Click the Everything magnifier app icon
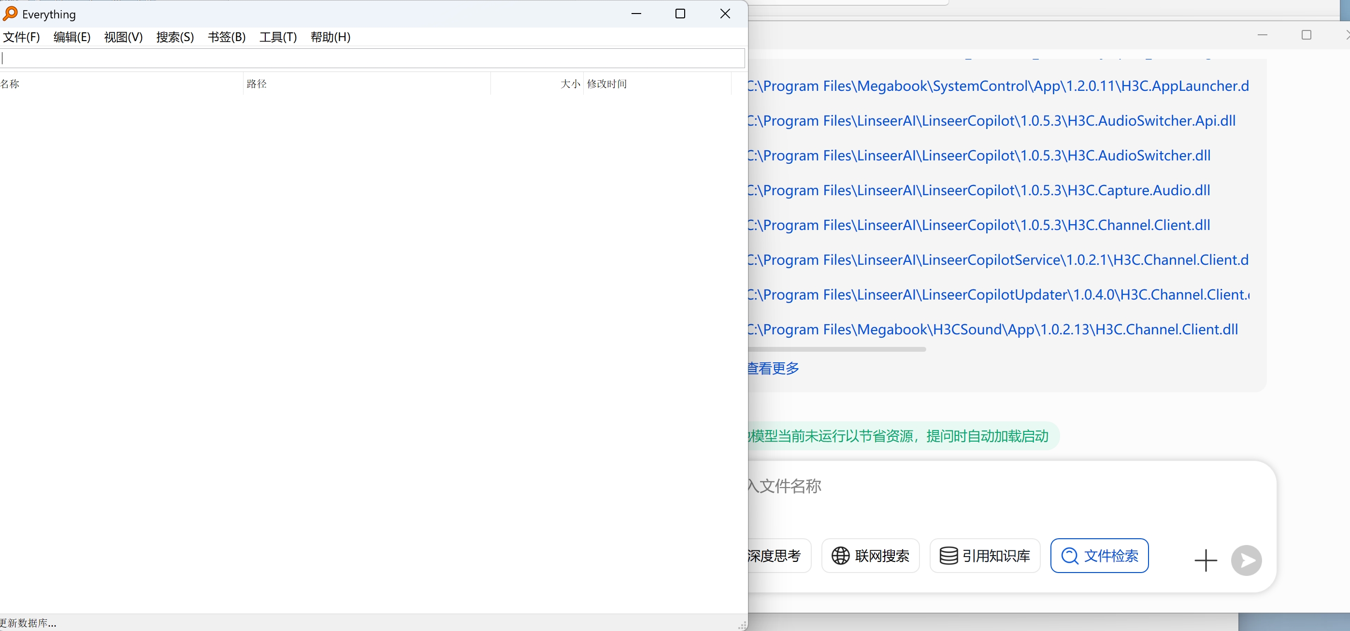1350x631 pixels. [10, 14]
